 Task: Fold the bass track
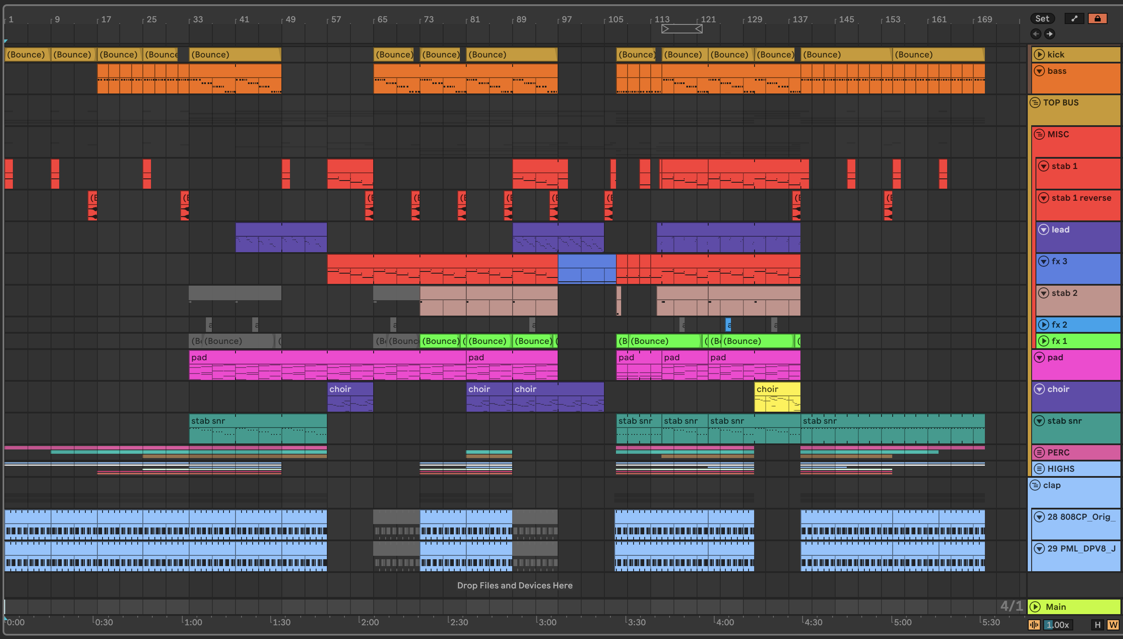coord(1039,71)
